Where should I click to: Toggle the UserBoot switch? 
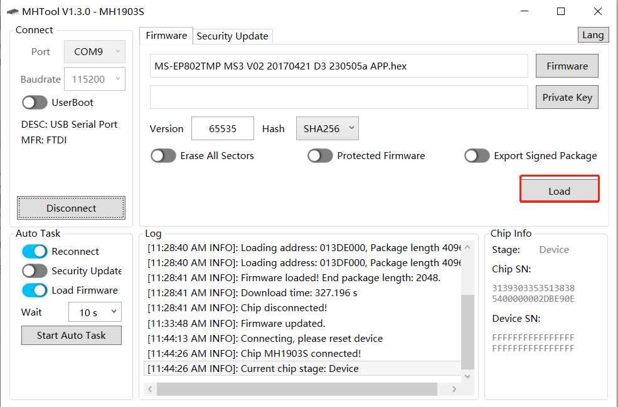[x=35, y=103]
